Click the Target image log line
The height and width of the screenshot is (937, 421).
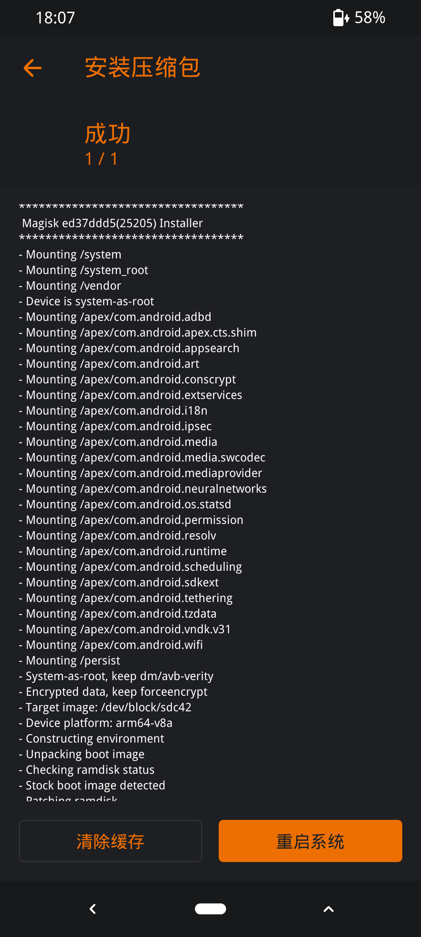(x=105, y=707)
